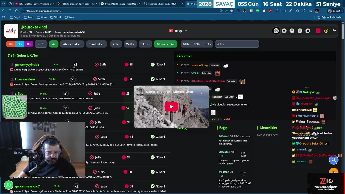Play the Monte Cristallo YouTube video
The width and height of the screenshot is (345, 194).
[171, 107]
